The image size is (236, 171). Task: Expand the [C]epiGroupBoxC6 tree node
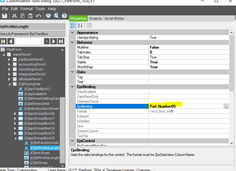tap(15, 113)
